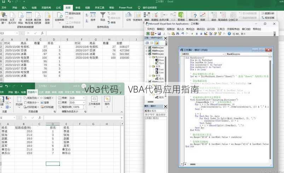The image size is (284, 173).
Task: Expand the first VBAProject tree node
Action: tap(146, 48)
